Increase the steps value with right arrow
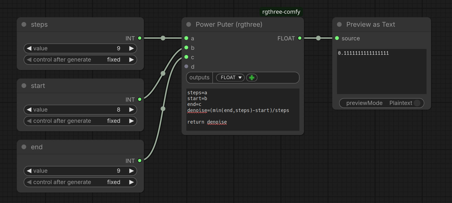The height and width of the screenshot is (203, 452). tap(132, 48)
